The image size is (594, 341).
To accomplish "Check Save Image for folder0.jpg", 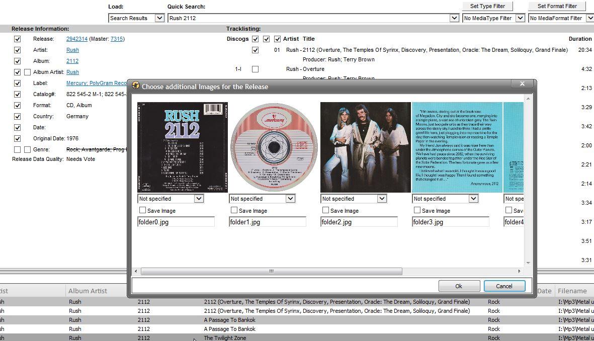I will coord(142,210).
